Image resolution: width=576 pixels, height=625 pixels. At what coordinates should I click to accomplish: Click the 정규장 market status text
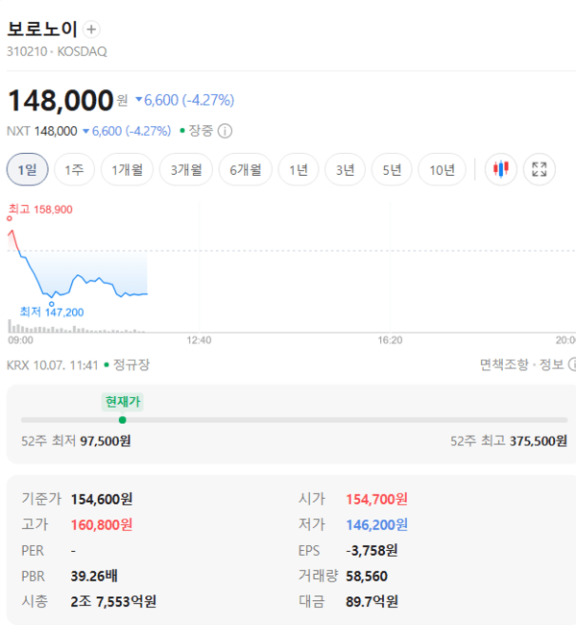[x=132, y=364]
